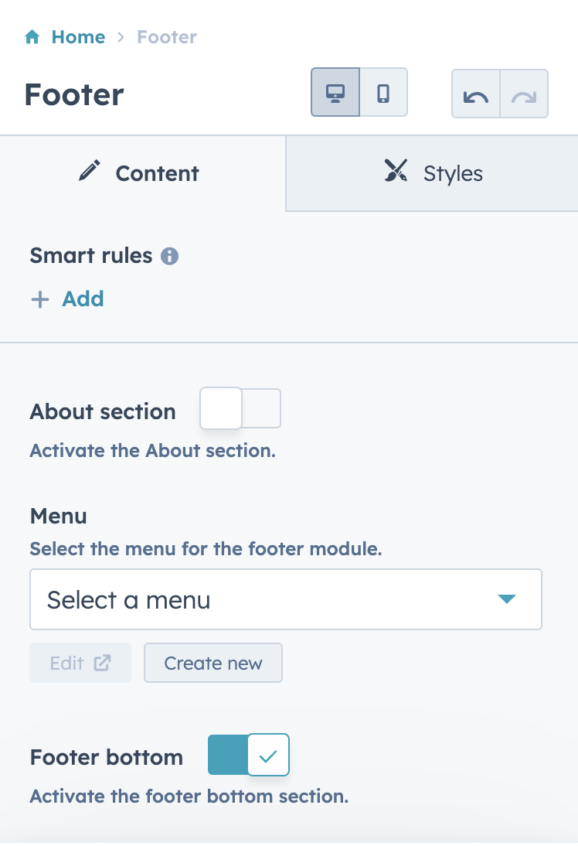The width and height of the screenshot is (578, 846).
Task: Open the Select a menu dropdown
Action: [286, 599]
